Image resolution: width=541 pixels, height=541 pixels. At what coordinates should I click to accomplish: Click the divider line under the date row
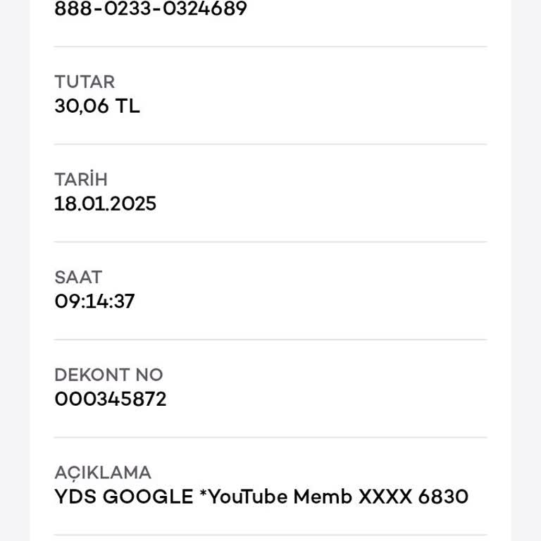(270, 242)
